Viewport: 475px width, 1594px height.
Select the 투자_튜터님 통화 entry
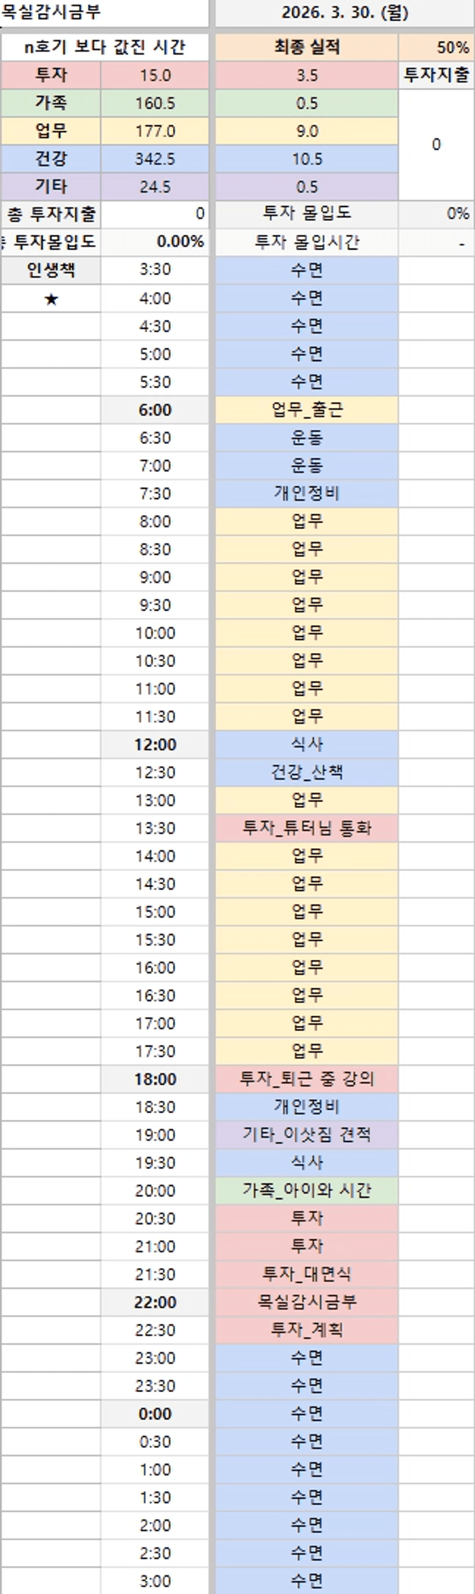[306, 828]
